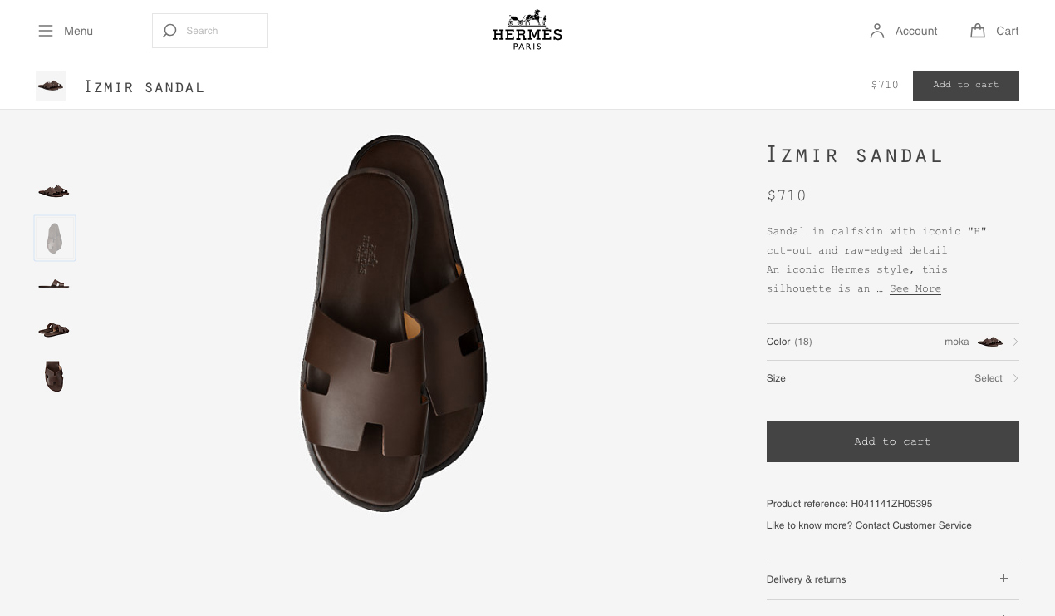Open the Cart bag icon
This screenshot has width=1055, height=616.
[x=978, y=31]
